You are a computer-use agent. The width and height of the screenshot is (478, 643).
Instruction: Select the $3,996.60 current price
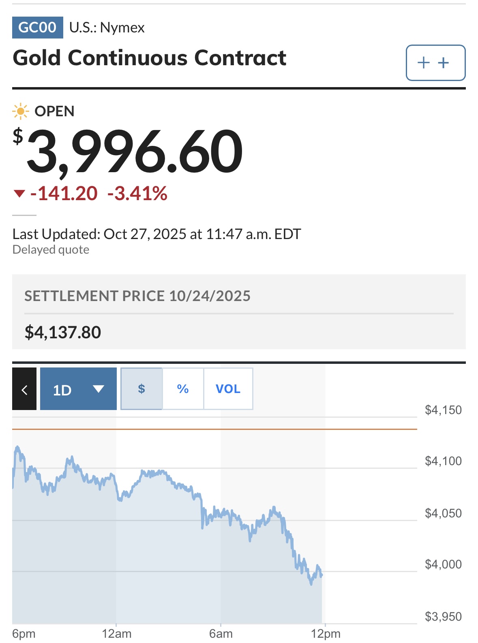134,152
